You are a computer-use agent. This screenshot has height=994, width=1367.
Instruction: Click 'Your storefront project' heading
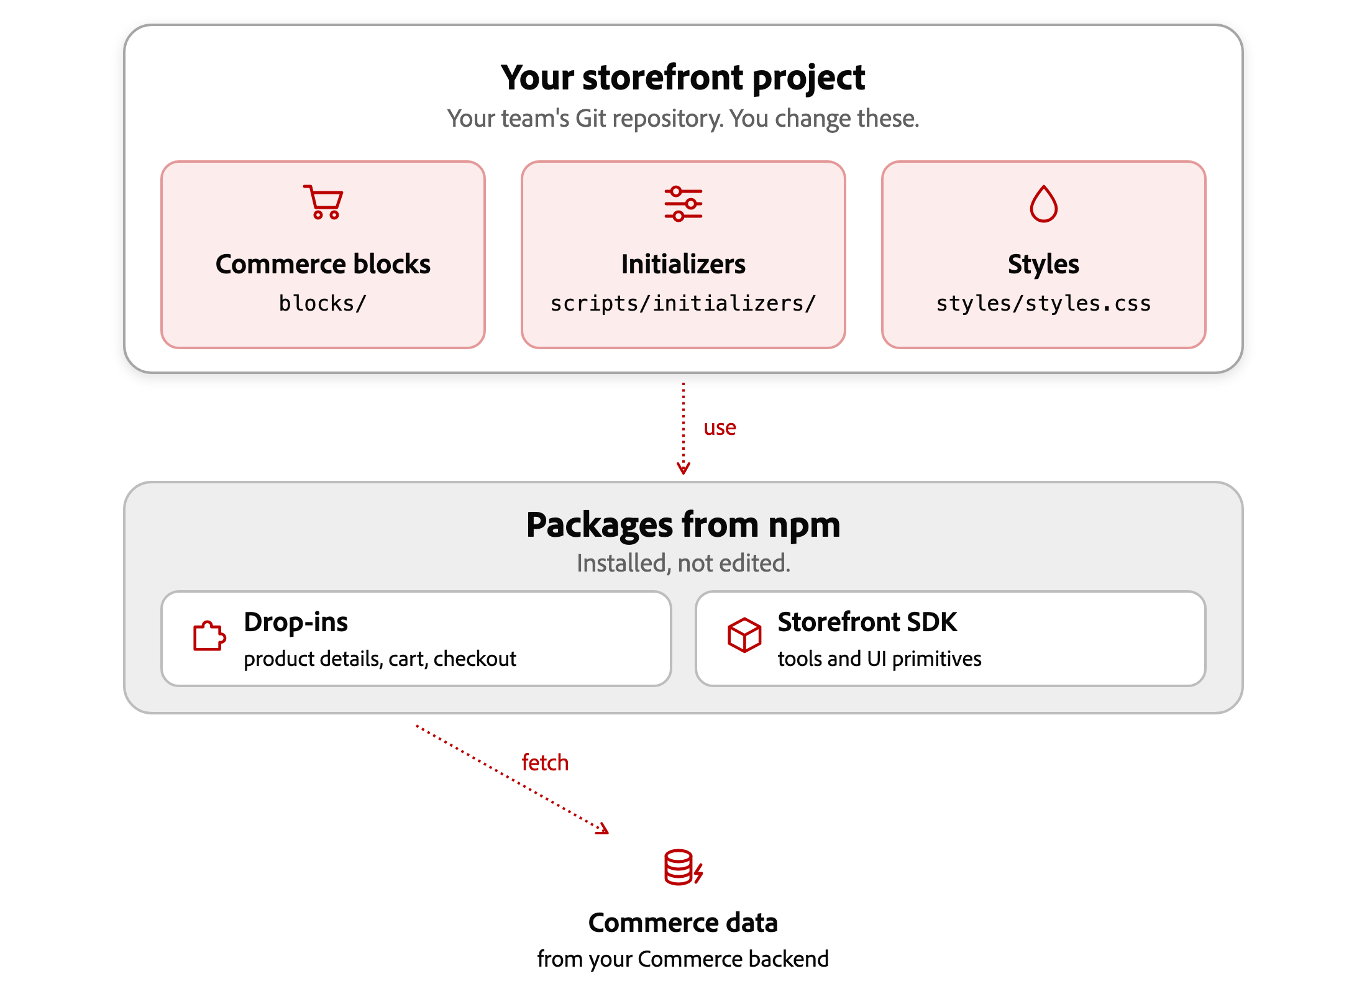tap(683, 78)
